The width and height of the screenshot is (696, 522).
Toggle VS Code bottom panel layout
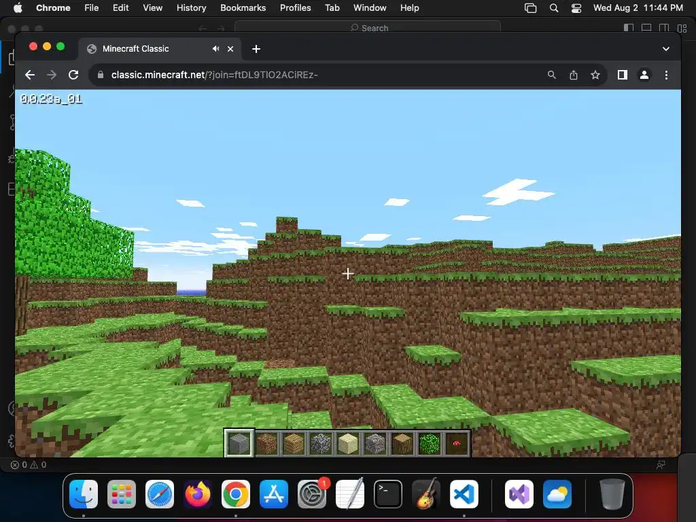coord(646,28)
